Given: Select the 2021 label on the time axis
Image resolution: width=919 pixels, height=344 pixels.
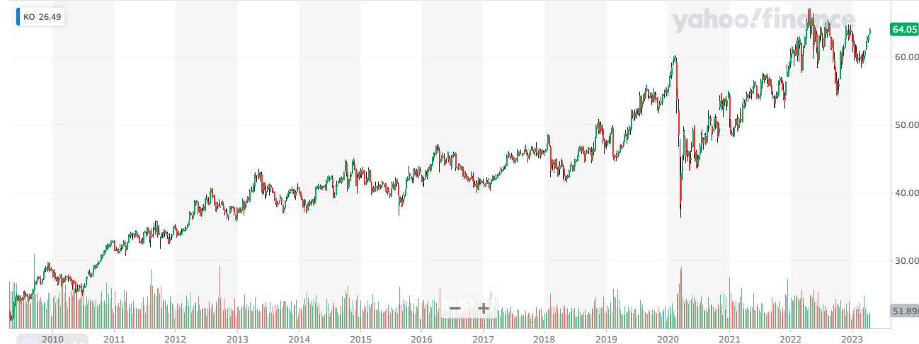Looking at the screenshot, I should coord(729,339).
